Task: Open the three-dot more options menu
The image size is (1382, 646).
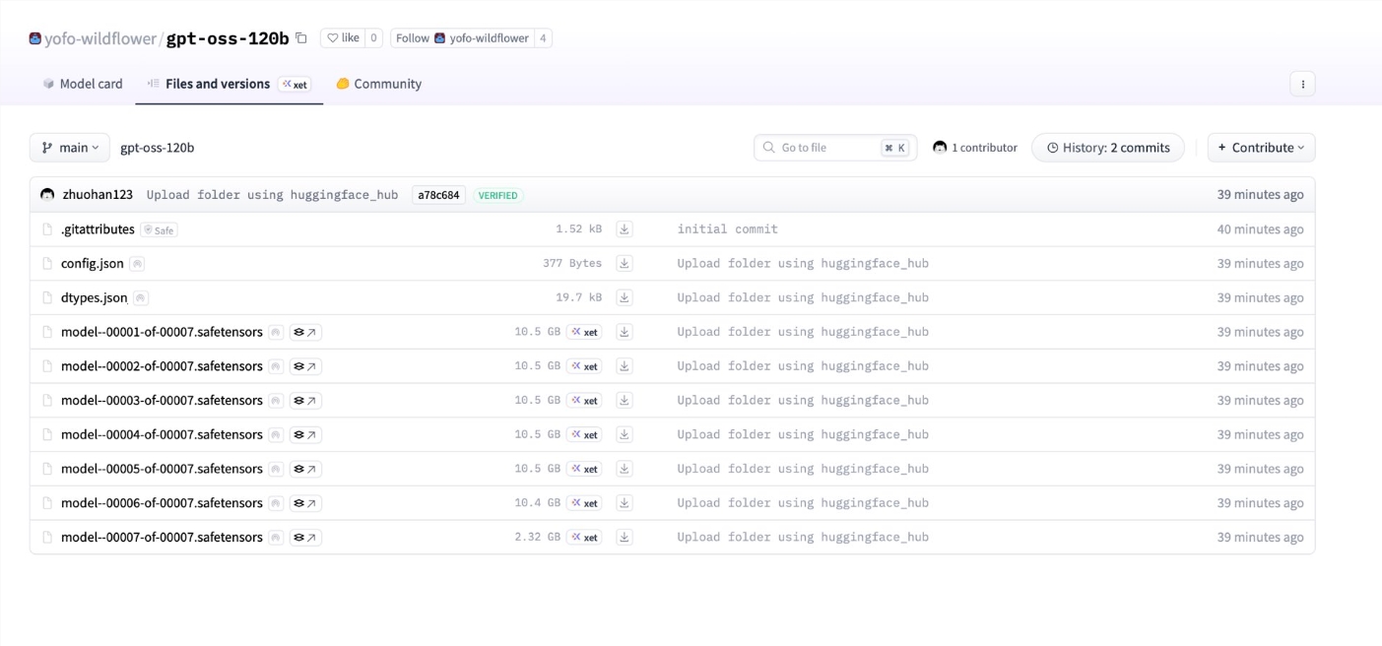Action: pos(1301,85)
